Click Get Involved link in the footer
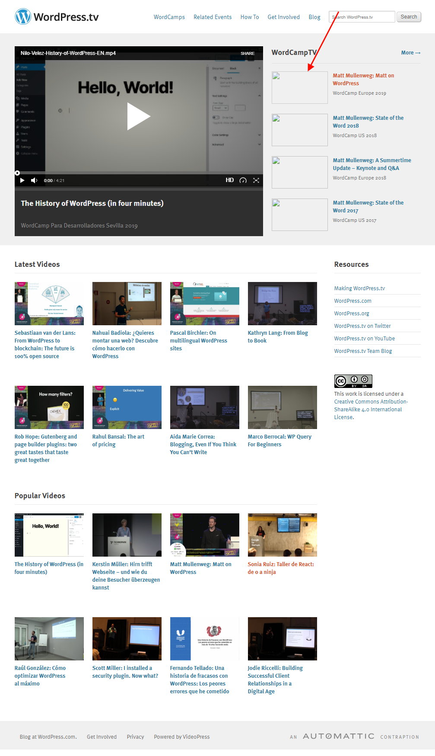 (x=102, y=737)
